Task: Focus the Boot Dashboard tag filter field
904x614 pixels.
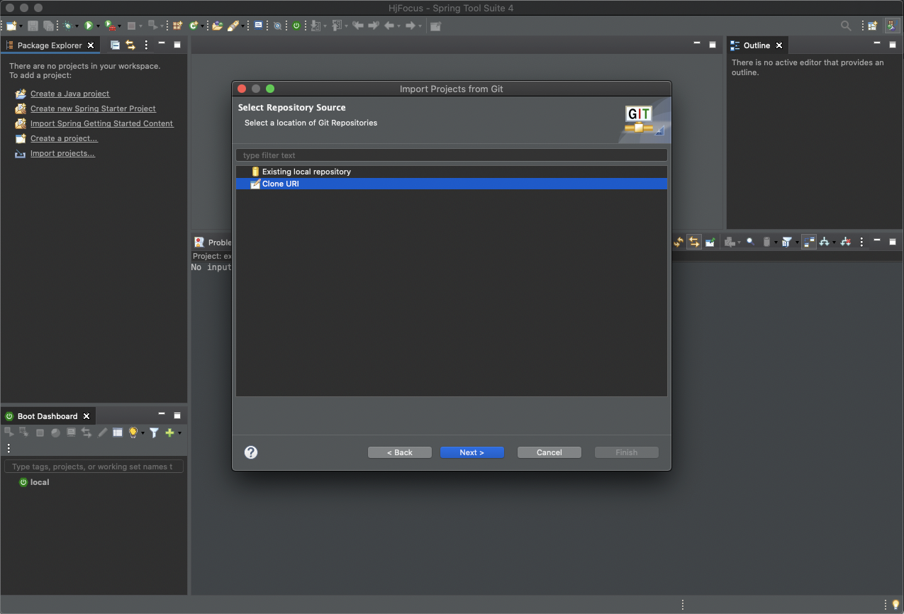Action: pos(94,467)
